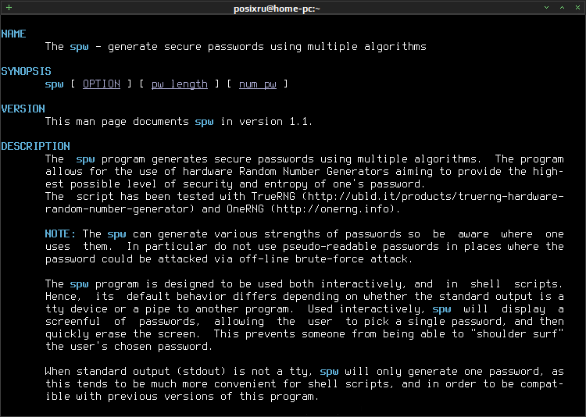
Task: Click the SYNOPSIS section heading
Action: [x=26, y=71]
